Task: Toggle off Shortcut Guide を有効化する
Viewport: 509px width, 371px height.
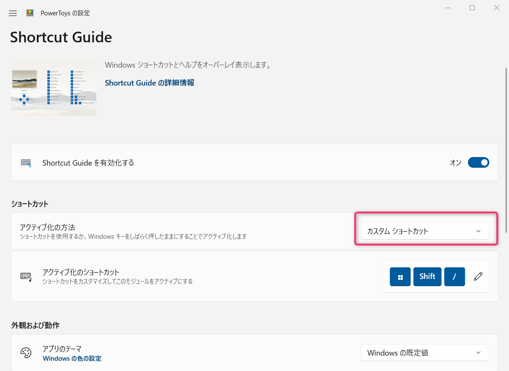Action: 478,163
